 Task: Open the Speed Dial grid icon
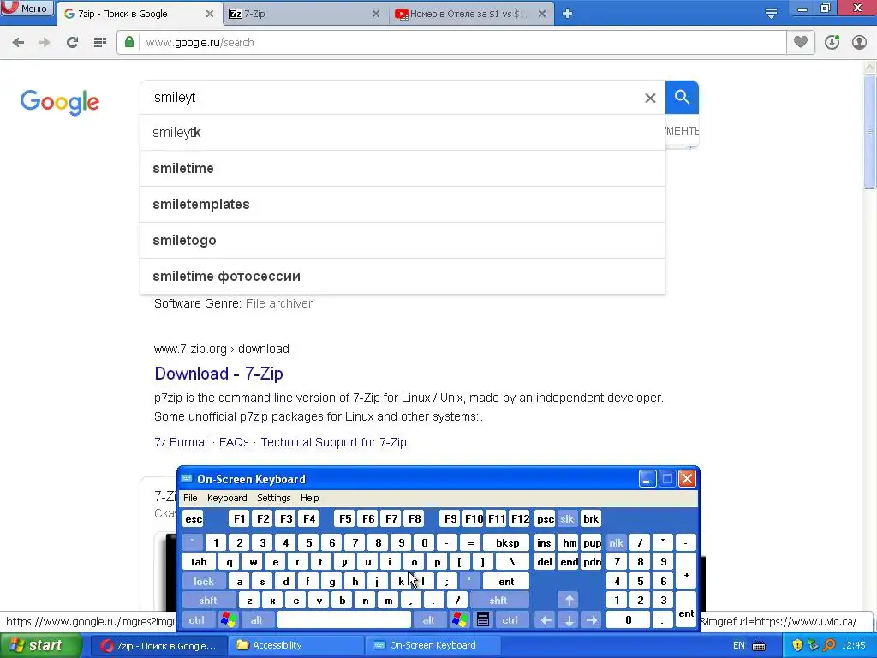[100, 43]
